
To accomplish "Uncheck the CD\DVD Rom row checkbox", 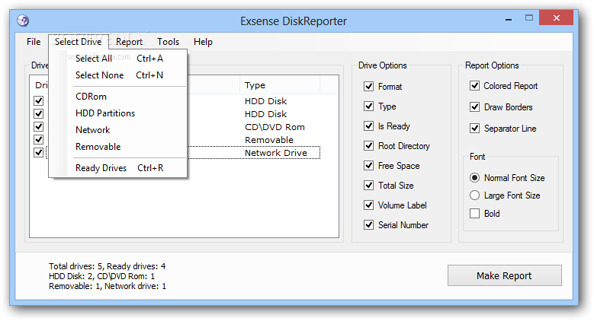I will pyautogui.click(x=39, y=126).
